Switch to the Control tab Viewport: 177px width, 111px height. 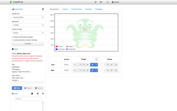pyautogui.click(x=65, y=9)
